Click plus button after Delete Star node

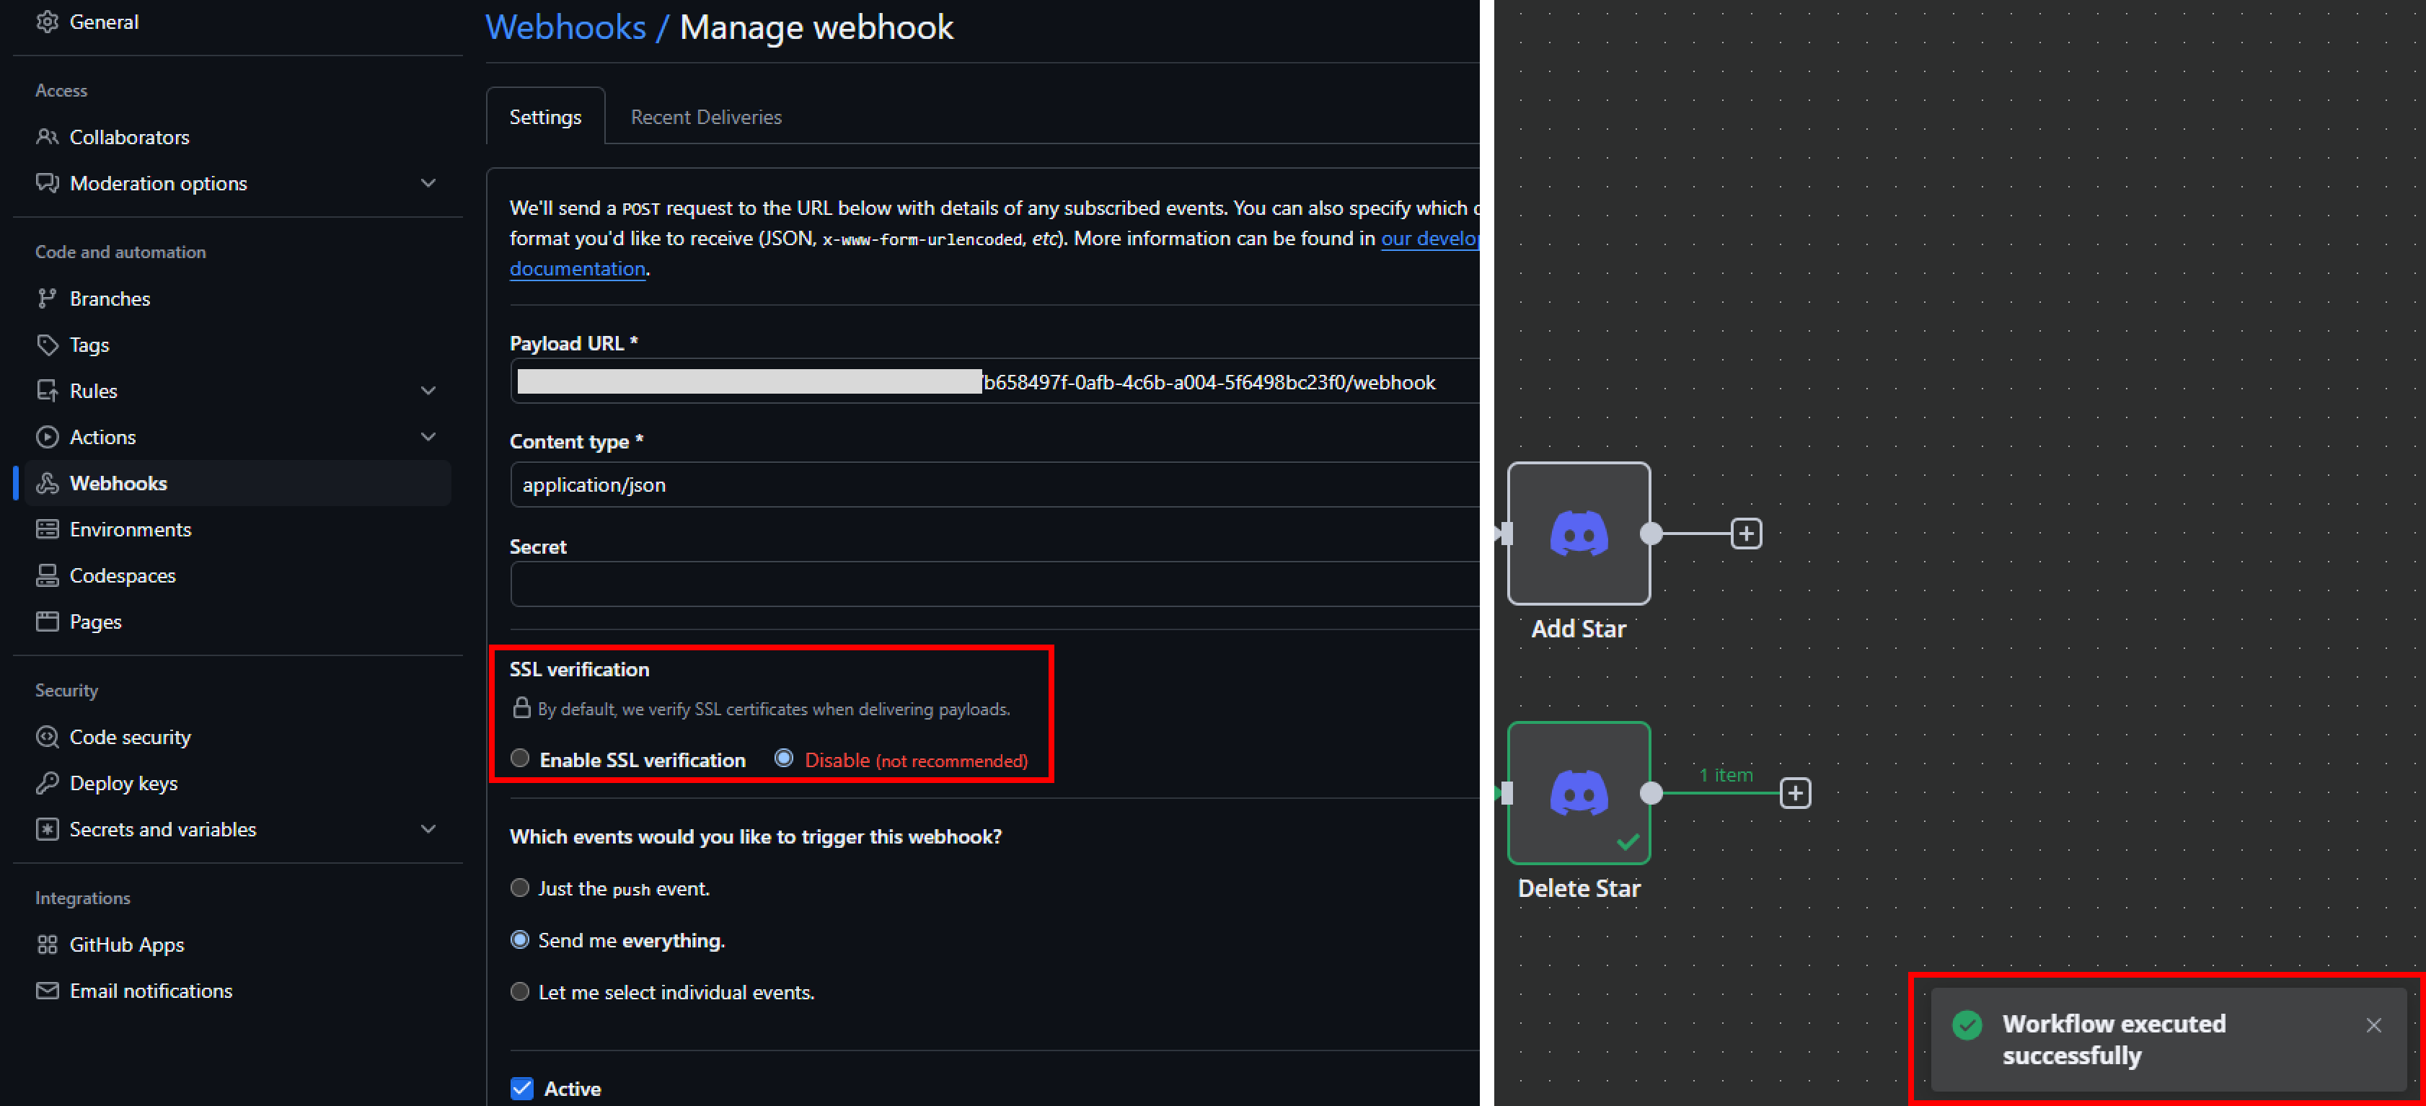pos(1795,794)
